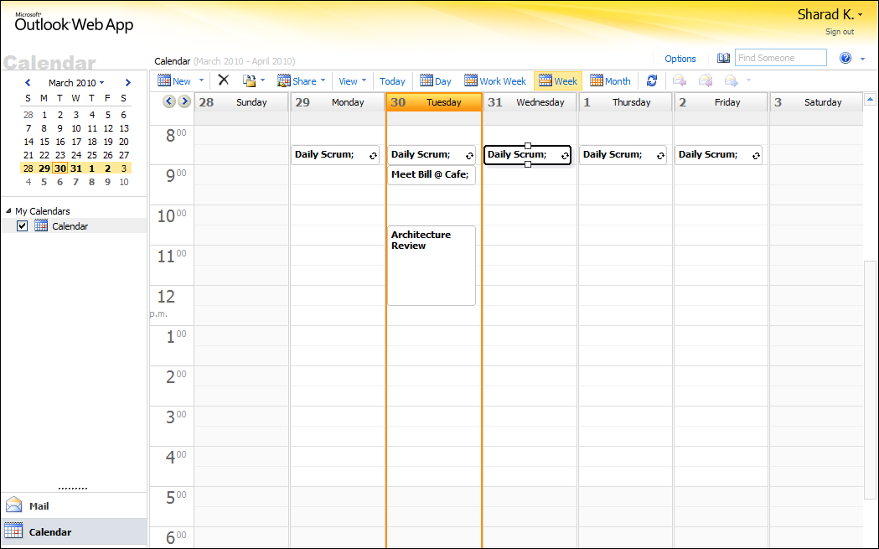Click the recurrence icon on Friday's Daily Scrum
Screen dimensions: 879x549
coord(756,156)
